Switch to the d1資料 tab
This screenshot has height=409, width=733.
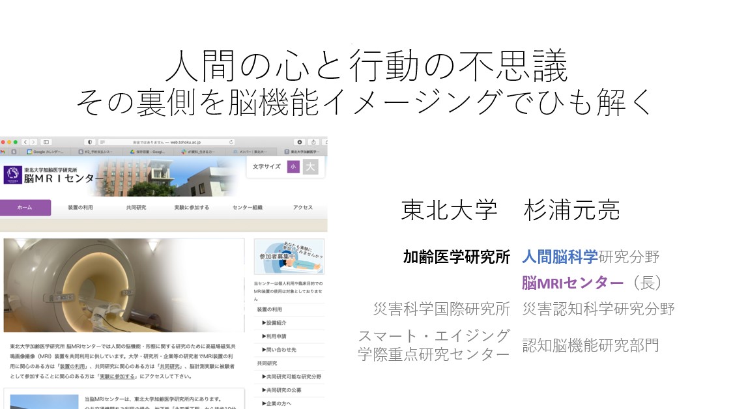click(199, 152)
